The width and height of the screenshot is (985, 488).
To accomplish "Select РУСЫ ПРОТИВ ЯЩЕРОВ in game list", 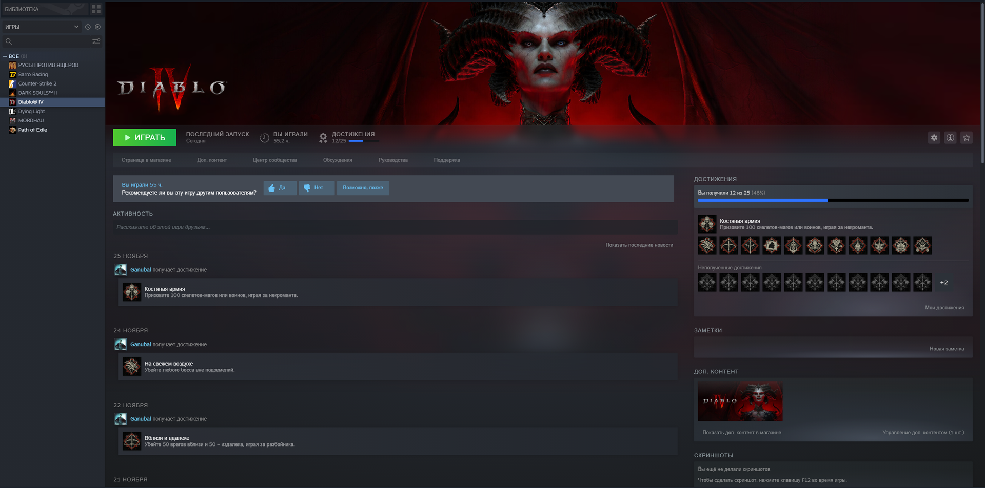I will [48, 65].
